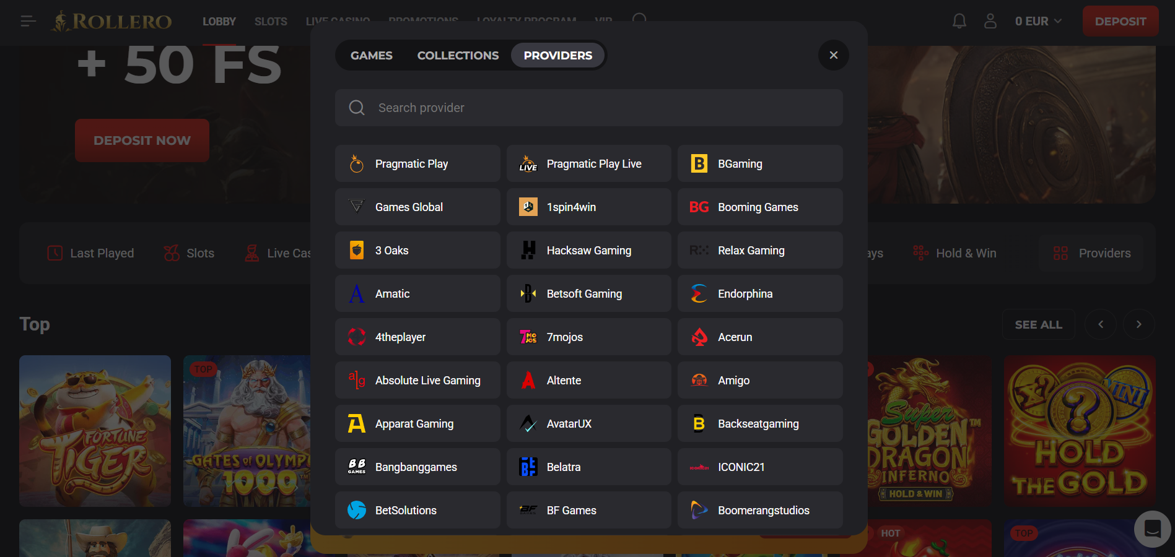Choose Belatra provider
Viewport: 1175px width, 557px height.
(x=589, y=467)
